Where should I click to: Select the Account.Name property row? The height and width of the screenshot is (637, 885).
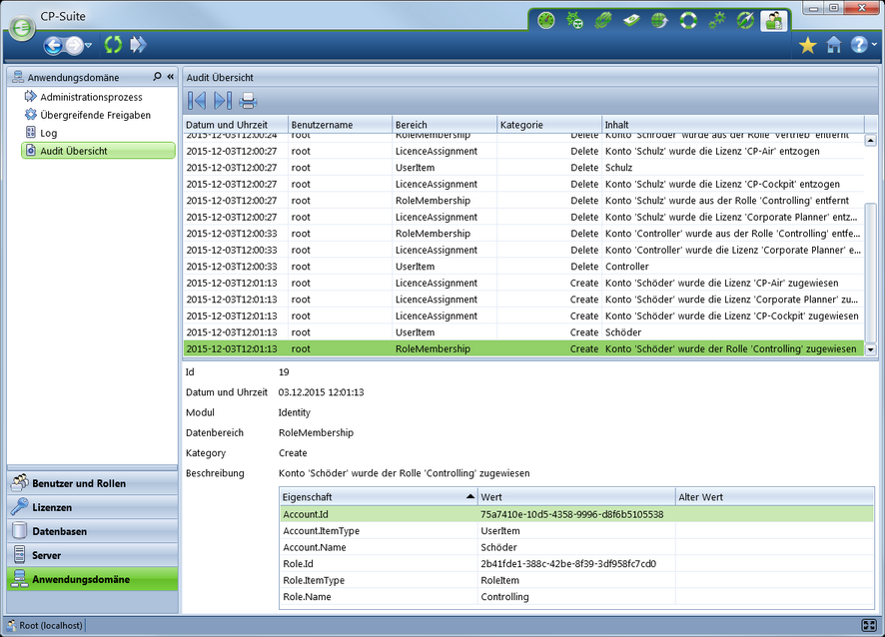(x=576, y=547)
